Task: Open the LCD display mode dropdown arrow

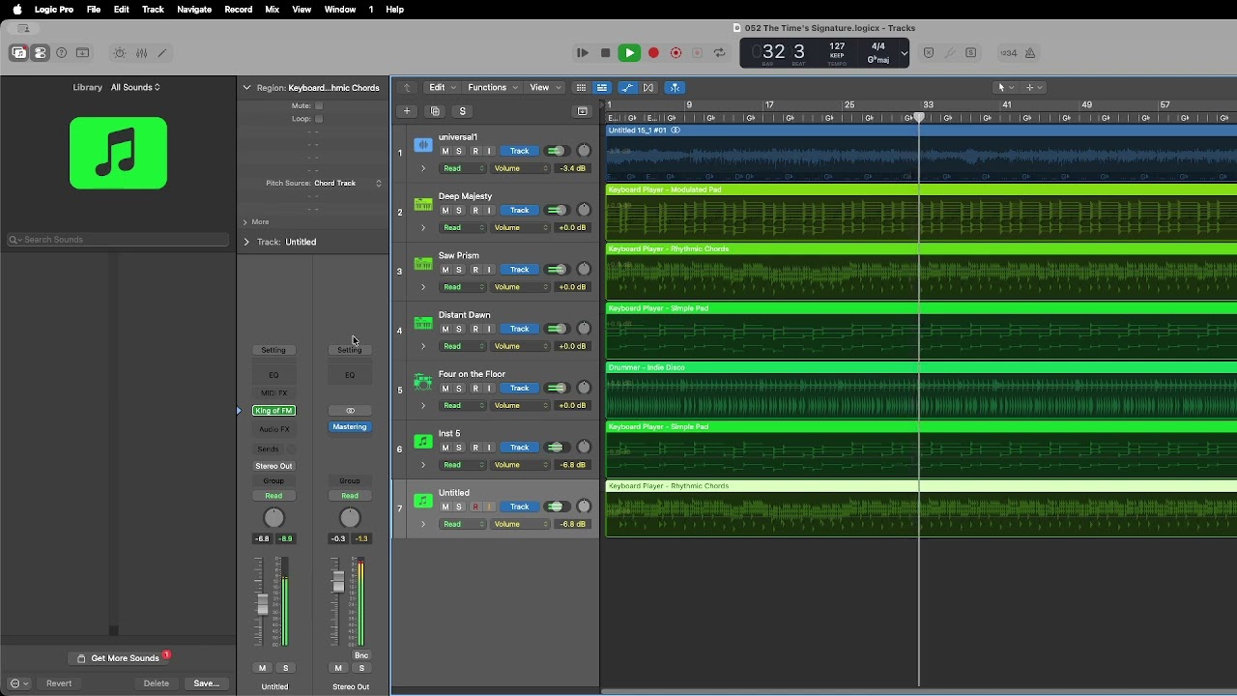Action: tap(904, 53)
